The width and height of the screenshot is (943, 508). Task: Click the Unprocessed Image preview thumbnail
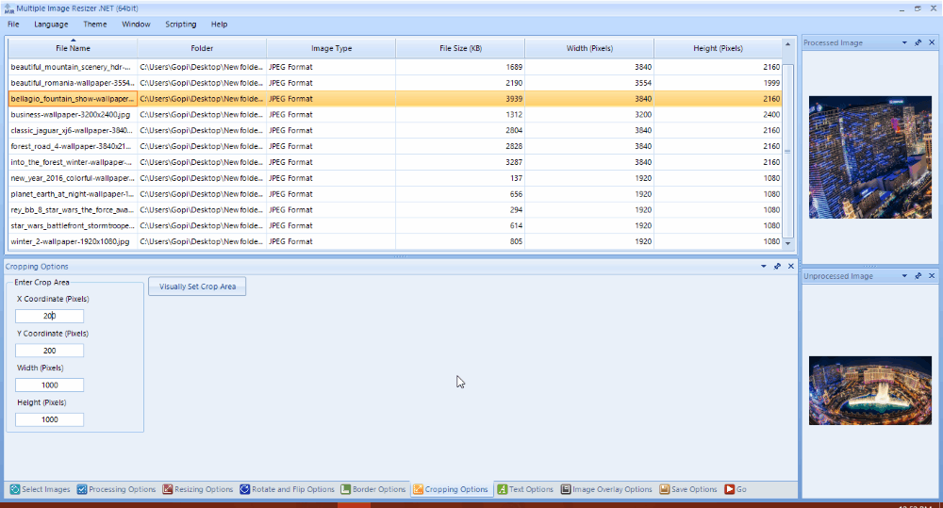869,391
